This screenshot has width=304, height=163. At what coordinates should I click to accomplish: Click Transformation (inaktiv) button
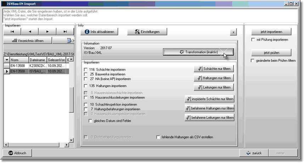pyautogui.click(x=198, y=52)
